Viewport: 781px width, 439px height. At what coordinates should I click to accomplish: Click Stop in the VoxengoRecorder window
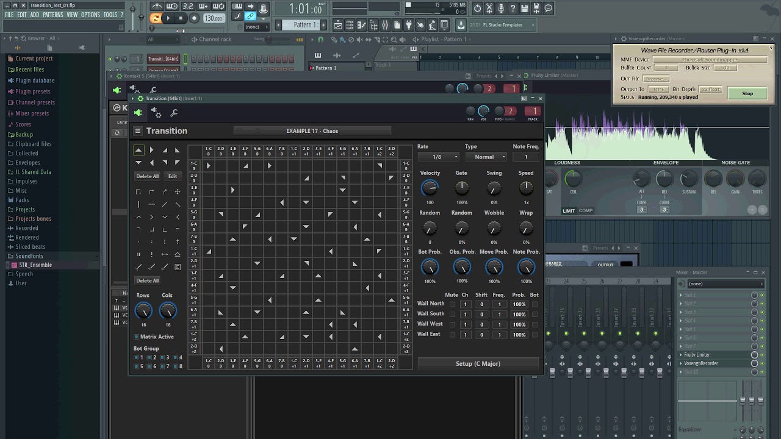click(747, 94)
